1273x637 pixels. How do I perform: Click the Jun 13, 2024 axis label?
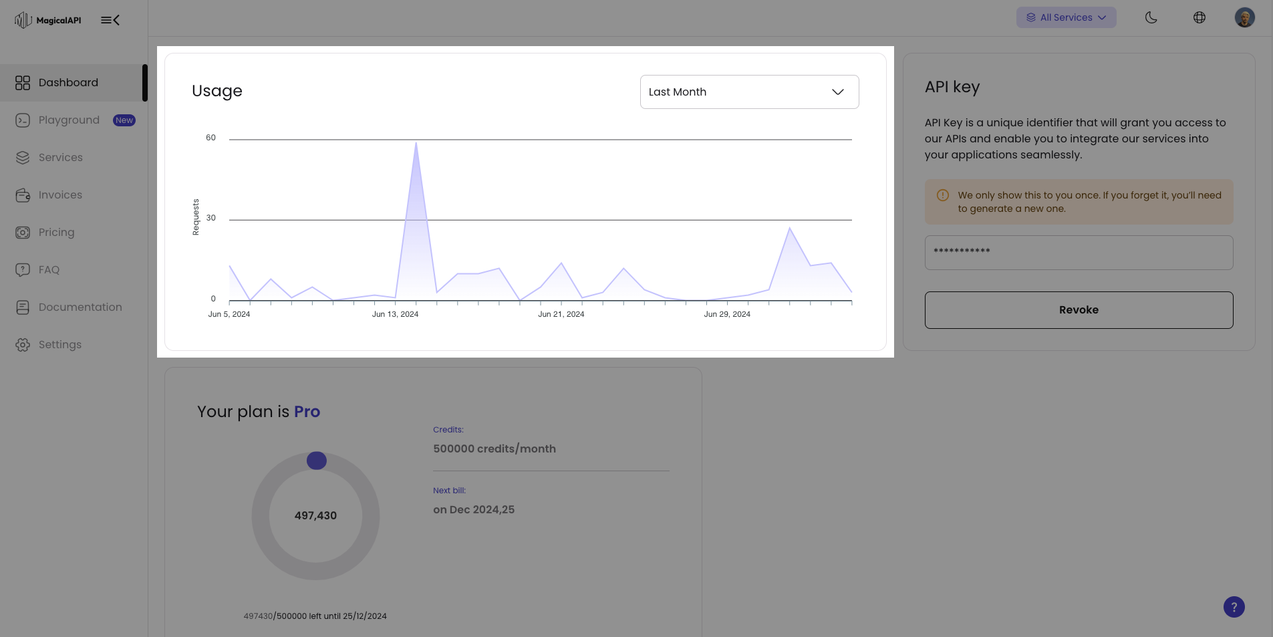pos(396,314)
